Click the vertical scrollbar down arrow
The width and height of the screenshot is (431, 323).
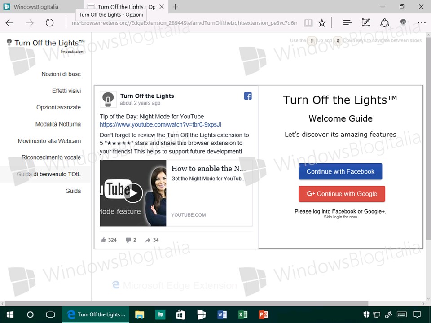428,299
